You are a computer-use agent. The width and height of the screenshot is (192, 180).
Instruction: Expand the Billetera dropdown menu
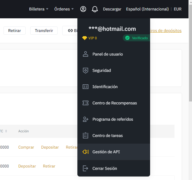point(39,9)
